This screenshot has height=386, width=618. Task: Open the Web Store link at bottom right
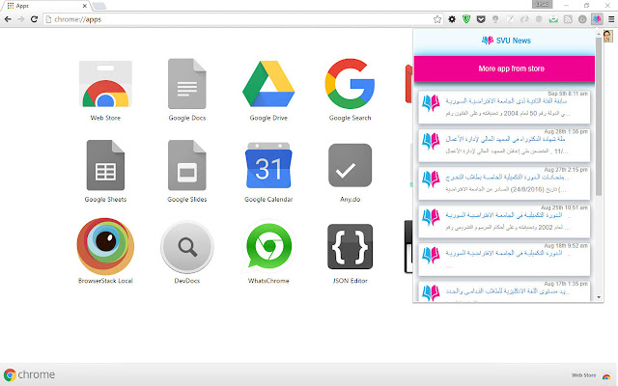coord(591,375)
